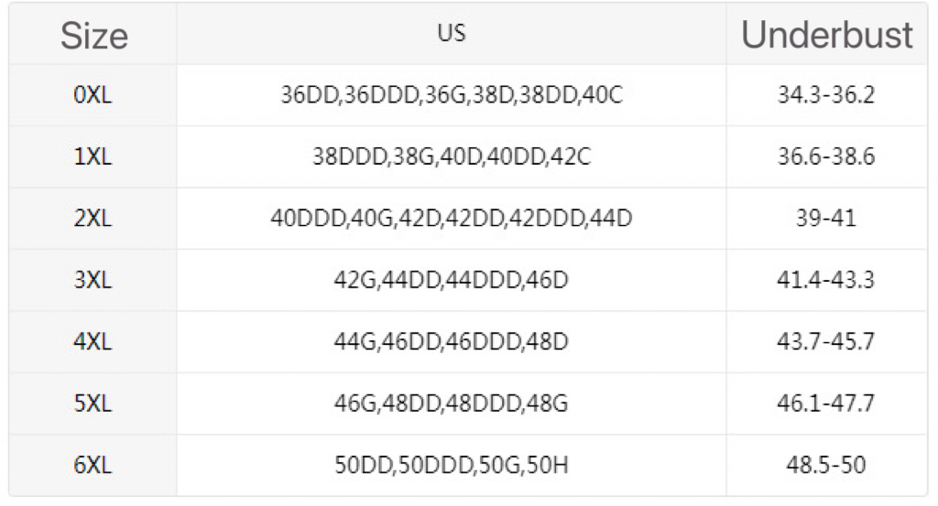Viewport: 938px width, 506px height.
Task: Click the US sizes cell starting with 36DD
Action: (x=452, y=95)
